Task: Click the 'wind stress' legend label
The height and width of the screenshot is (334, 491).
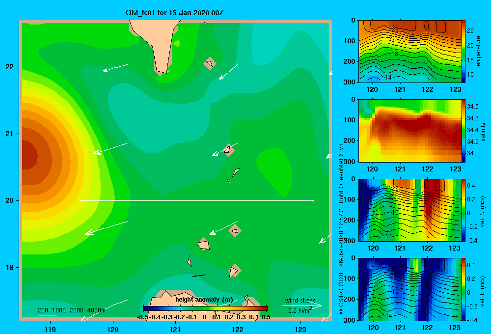Action: (300, 300)
